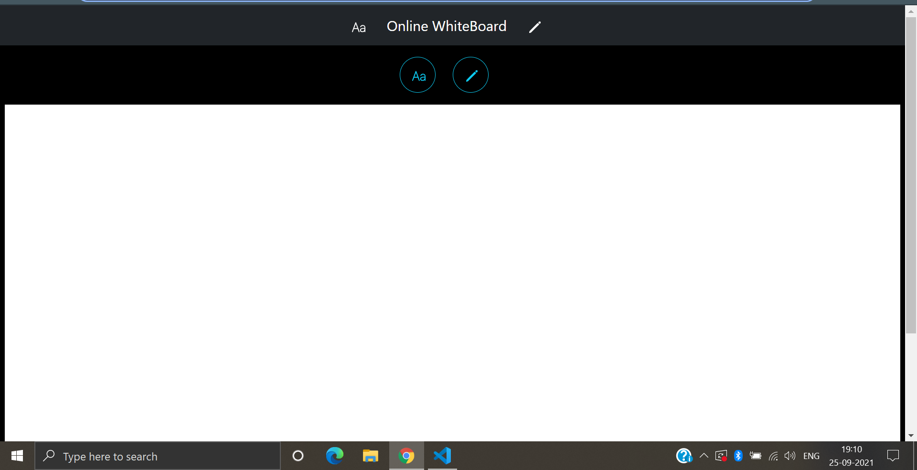Open Google Chrome from the taskbar
This screenshot has width=917, height=470.
[x=406, y=456]
